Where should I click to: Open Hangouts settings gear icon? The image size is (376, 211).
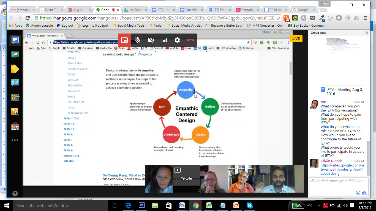pyautogui.click(x=177, y=40)
